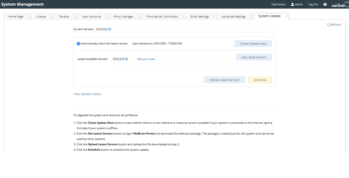Click the Upload Latest Version button
This screenshot has width=349, height=178.
click(x=224, y=80)
